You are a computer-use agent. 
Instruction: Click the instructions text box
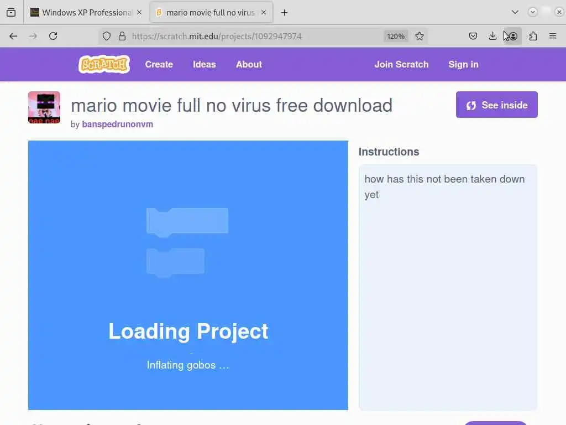(x=448, y=287)
